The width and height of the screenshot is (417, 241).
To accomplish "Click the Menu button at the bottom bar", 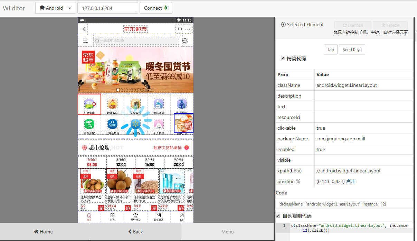I will pos(228,231).
